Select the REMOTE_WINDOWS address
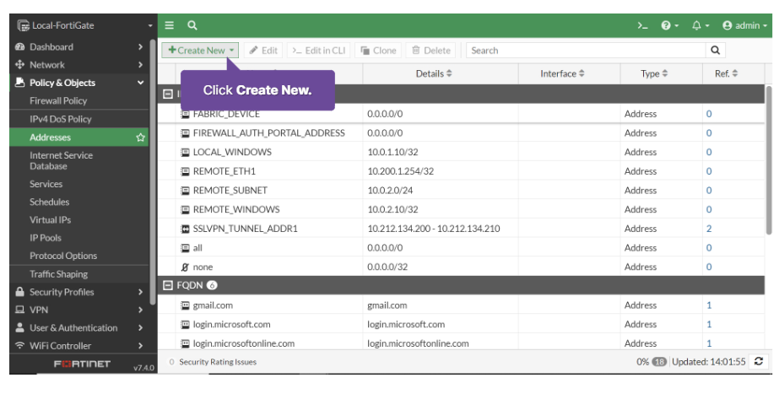Image resolution: width=779 pixels, height=394 pixels. click(x=461, y=209)
